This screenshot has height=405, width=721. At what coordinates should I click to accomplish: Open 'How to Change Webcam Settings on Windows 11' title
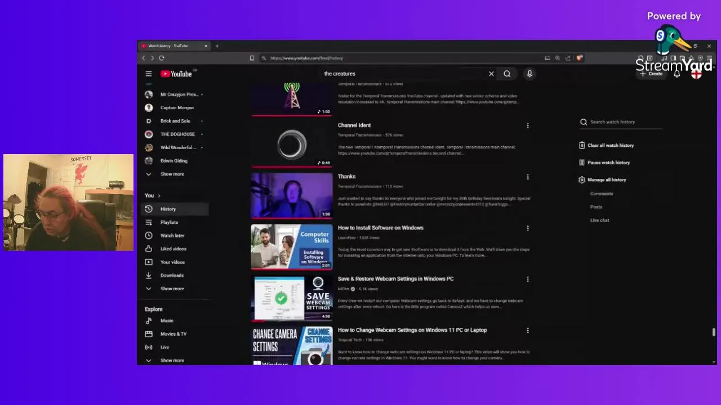(x=412, y=330)
